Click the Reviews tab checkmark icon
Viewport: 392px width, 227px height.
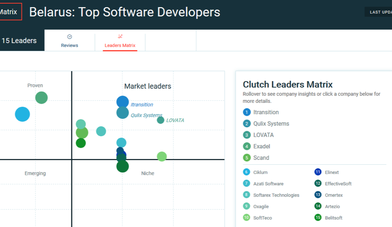(x=70, y=37)
